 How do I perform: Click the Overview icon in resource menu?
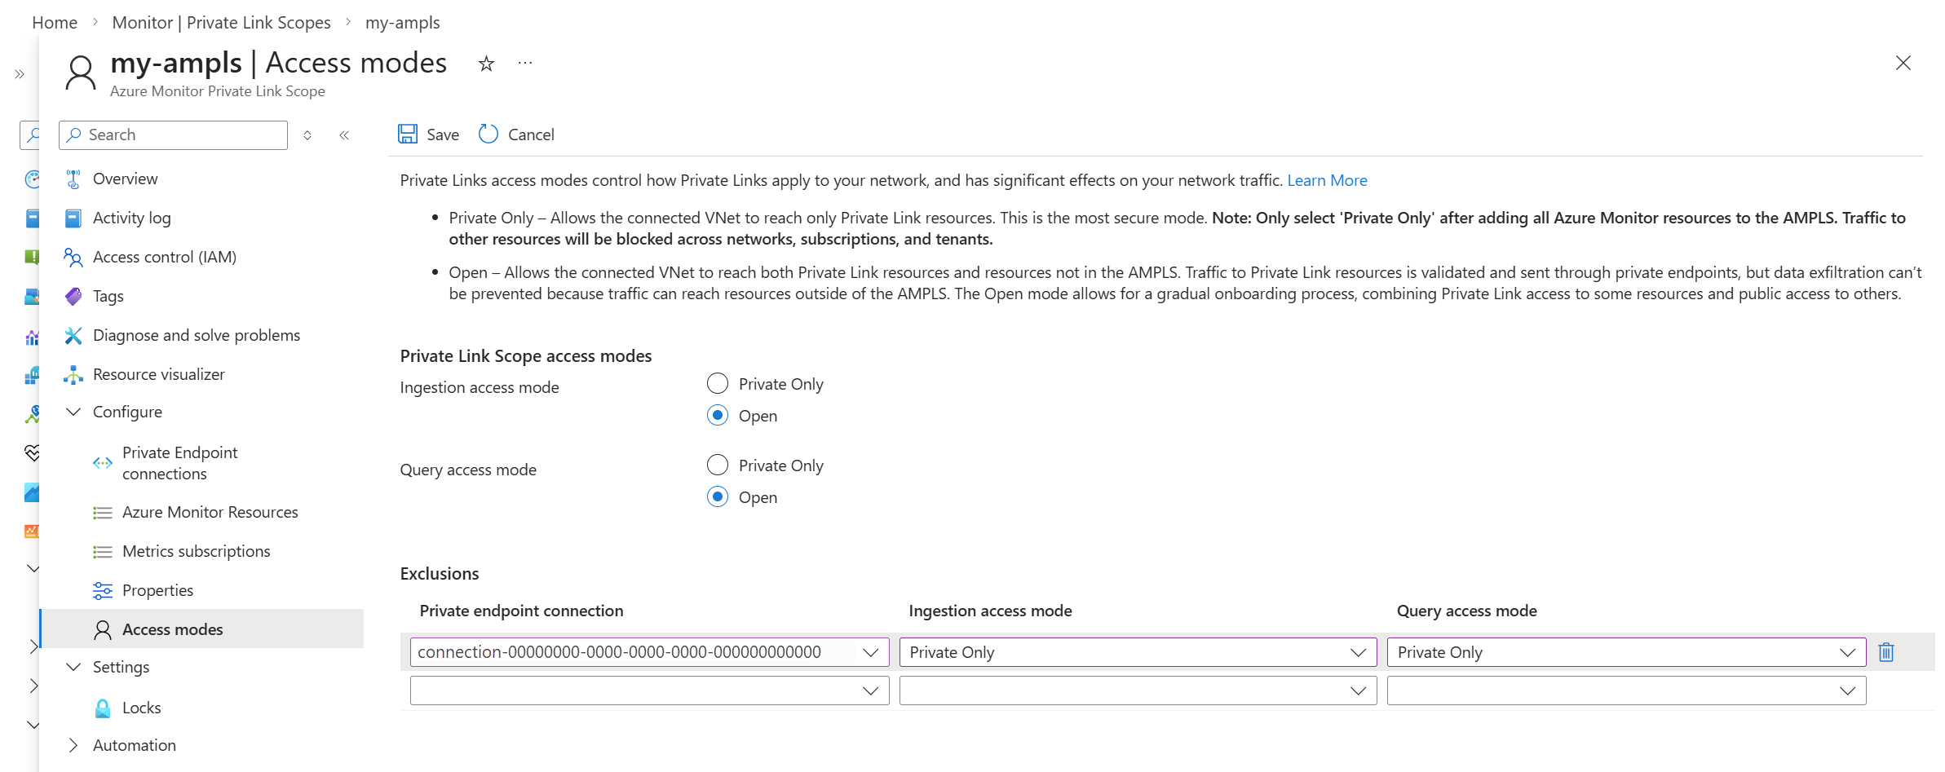pyautogui.click(x=73, y=179)
